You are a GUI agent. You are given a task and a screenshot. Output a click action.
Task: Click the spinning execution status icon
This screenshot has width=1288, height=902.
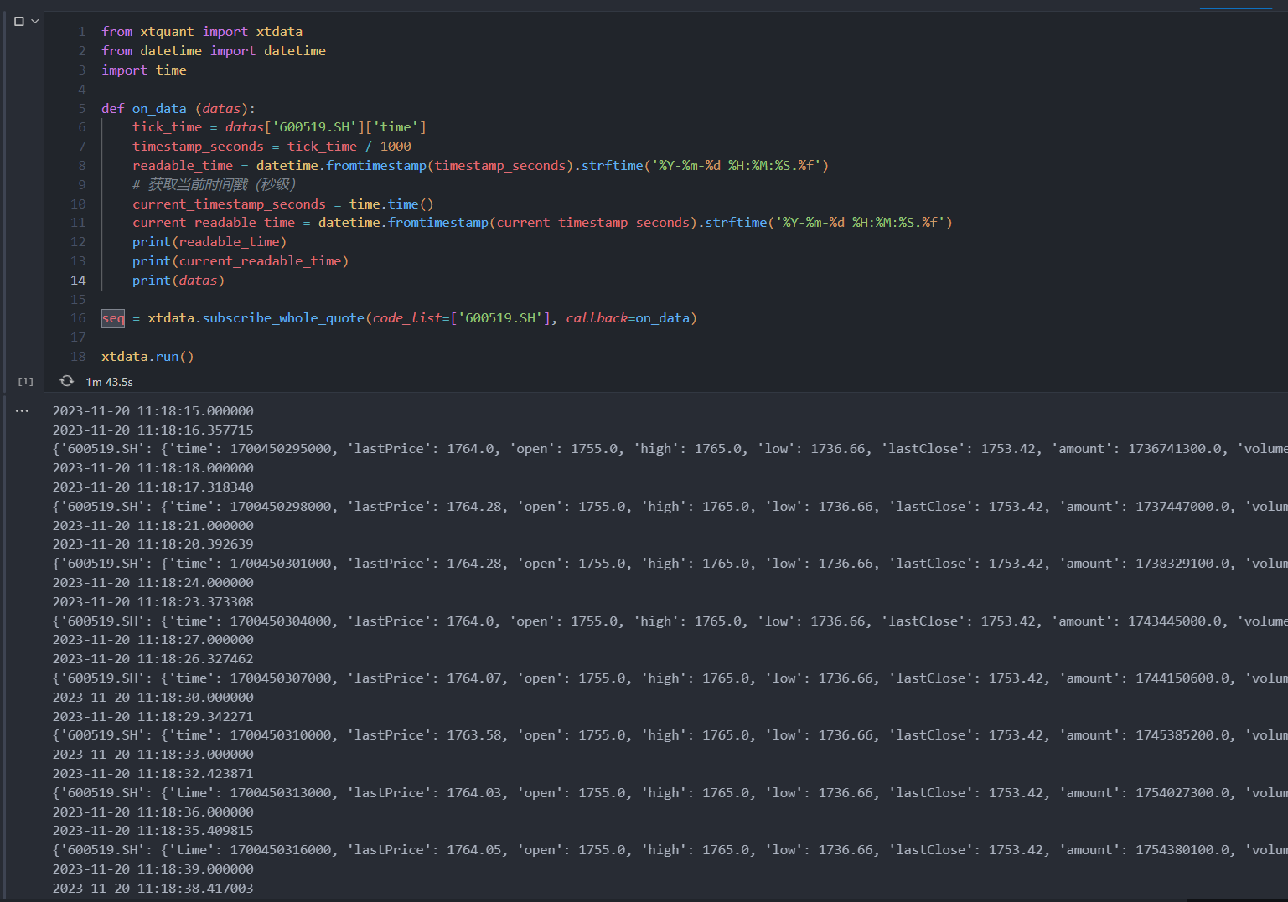coord(67,381)
